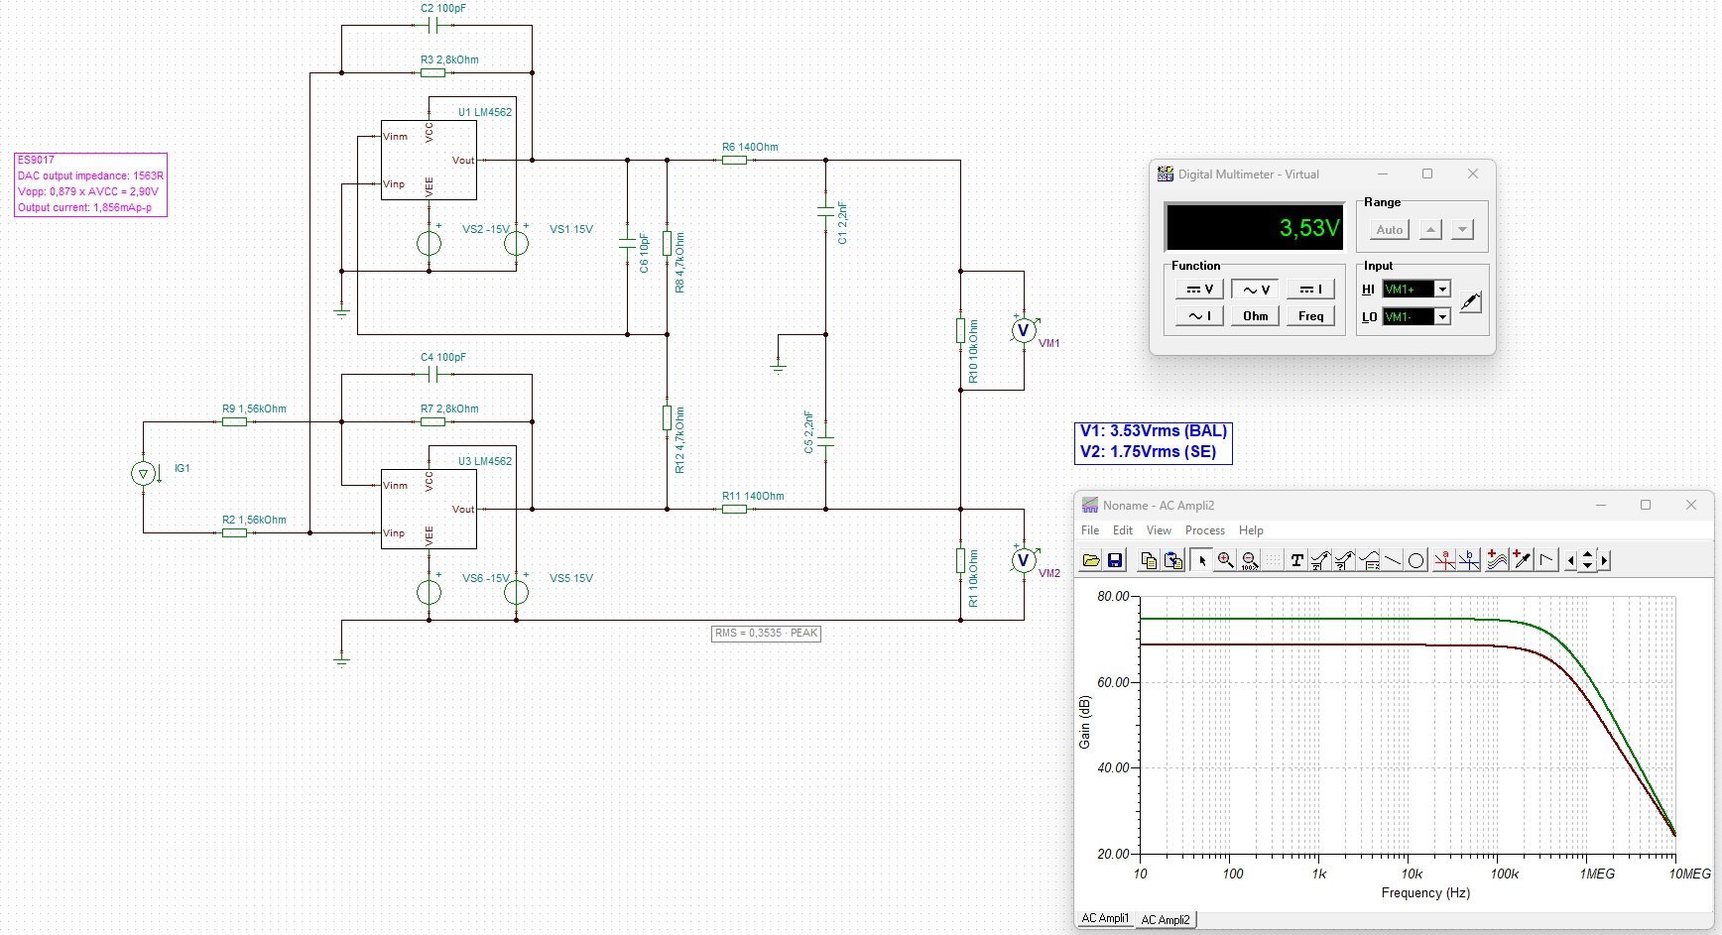The height and width of the screenshot is (935, 1722).
Task: Select the VM2 voltmeter symbol
Action: tap(1024, 560)
